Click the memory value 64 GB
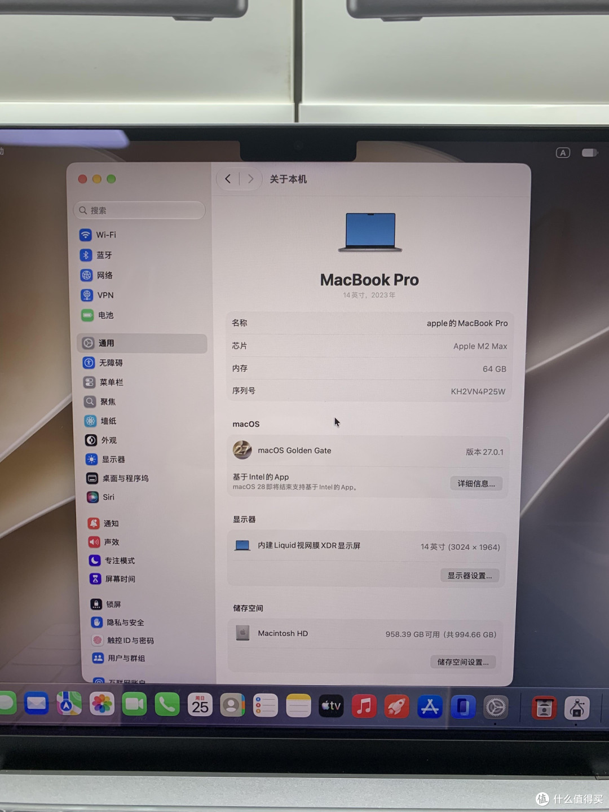Image resolution: width=609 pixels, height=812 pixels. click(495, 369)
